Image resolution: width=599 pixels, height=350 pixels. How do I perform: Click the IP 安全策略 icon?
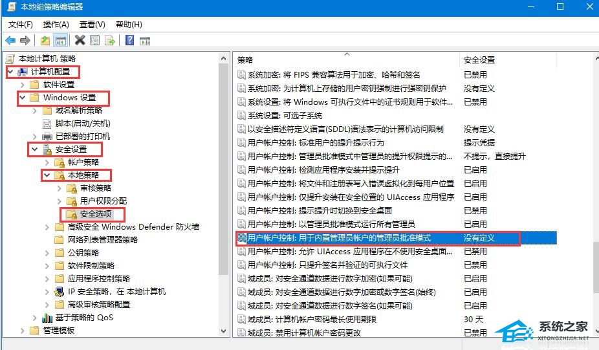tap(60, 292)
